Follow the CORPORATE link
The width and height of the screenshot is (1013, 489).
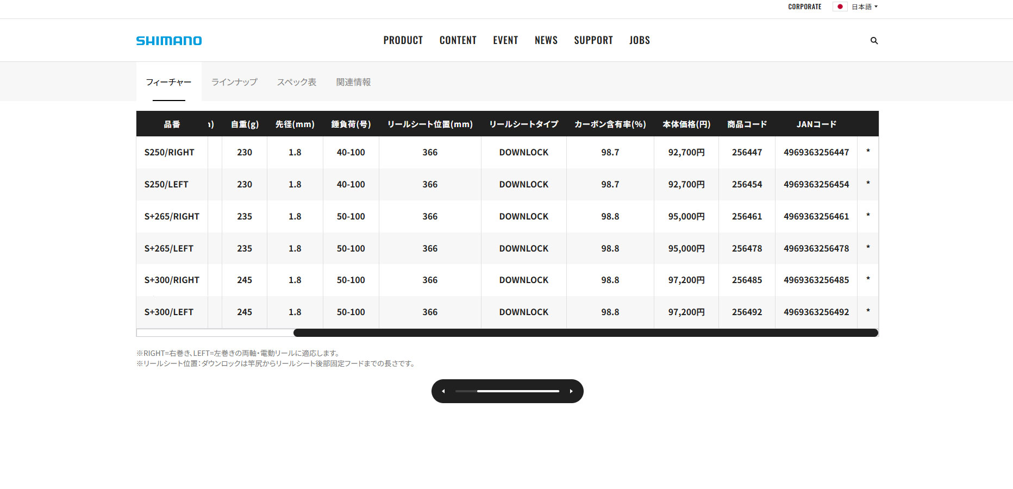(x=805, y=7)
